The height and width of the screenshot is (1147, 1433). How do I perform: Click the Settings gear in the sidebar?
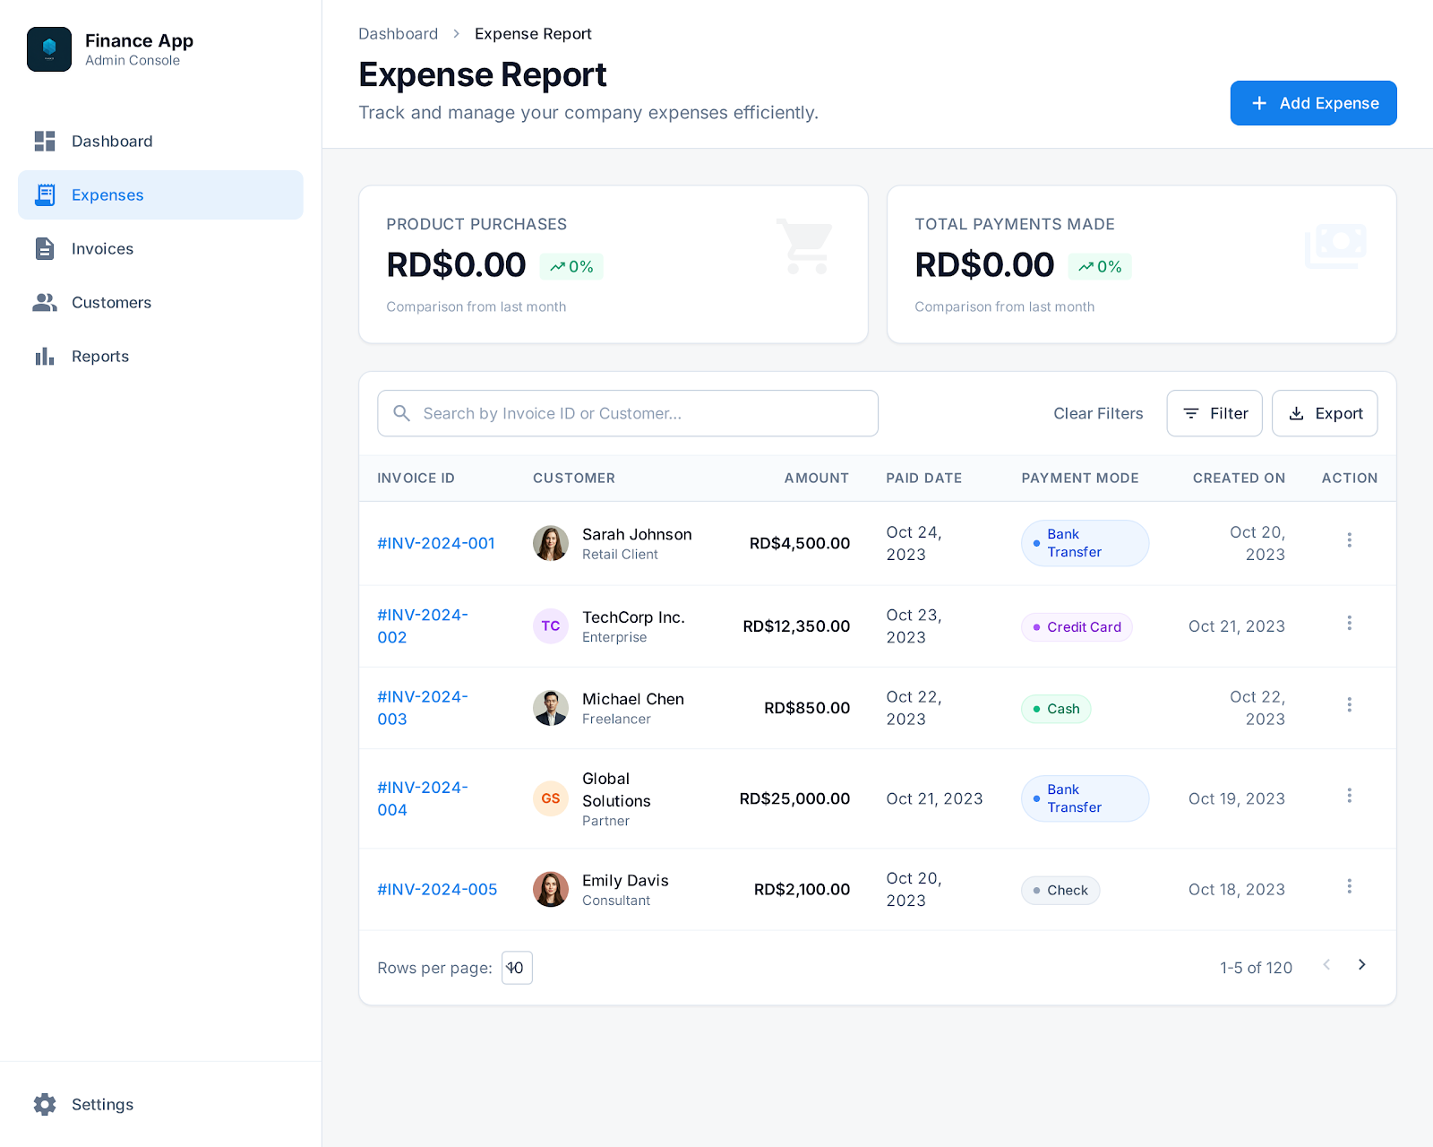pos(45,1104)
